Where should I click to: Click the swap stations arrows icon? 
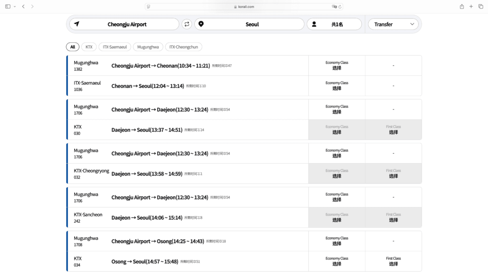pos(187,24)
